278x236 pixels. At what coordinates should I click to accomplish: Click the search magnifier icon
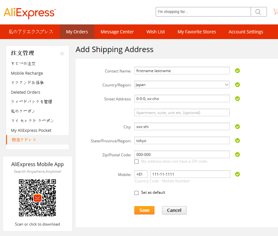[x=259, y=12]
